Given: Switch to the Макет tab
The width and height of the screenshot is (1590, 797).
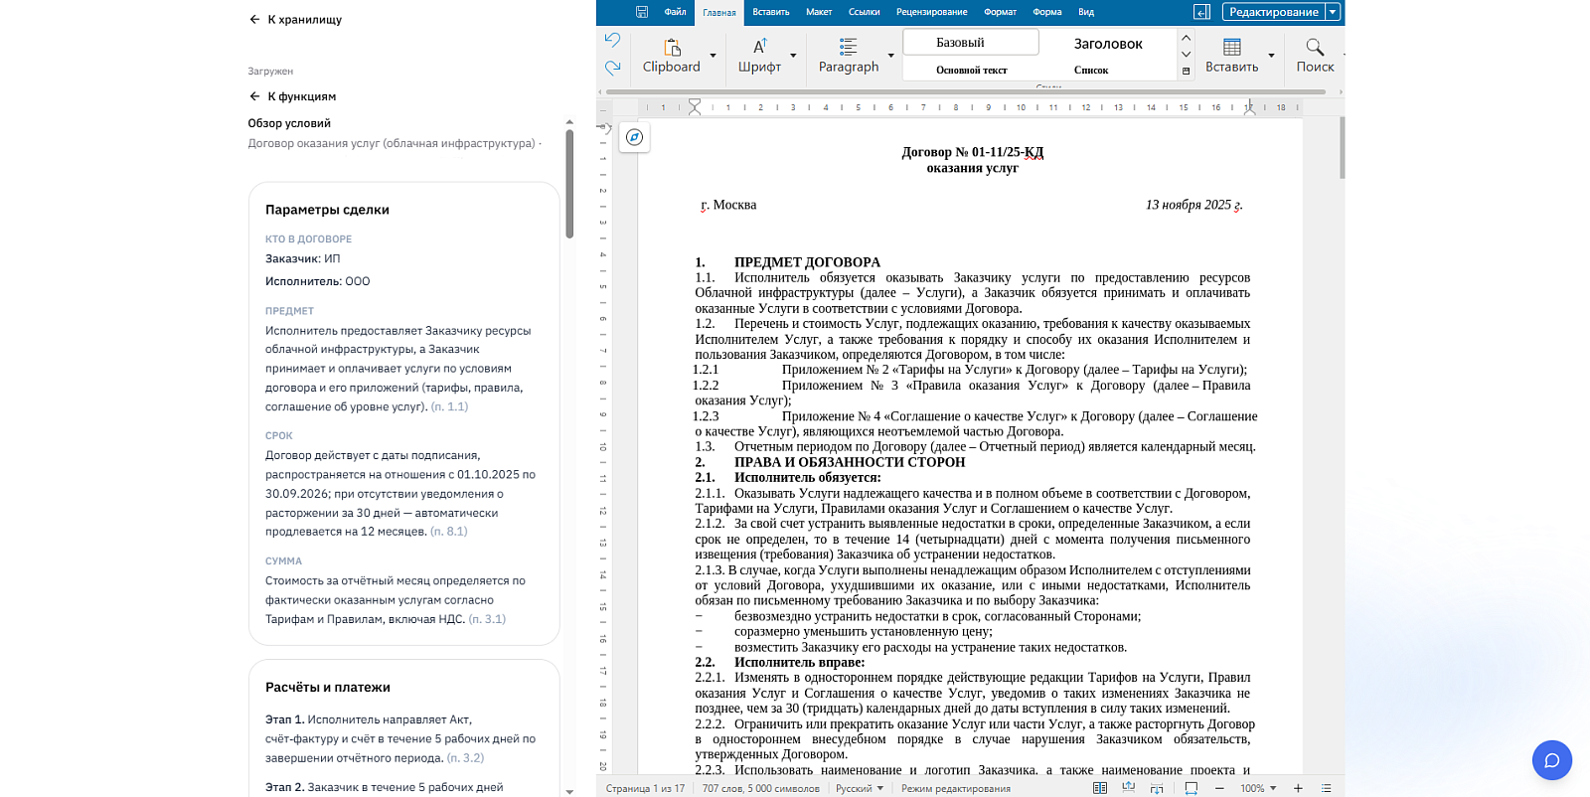Looking at the screenshot, I should (819, 12).
